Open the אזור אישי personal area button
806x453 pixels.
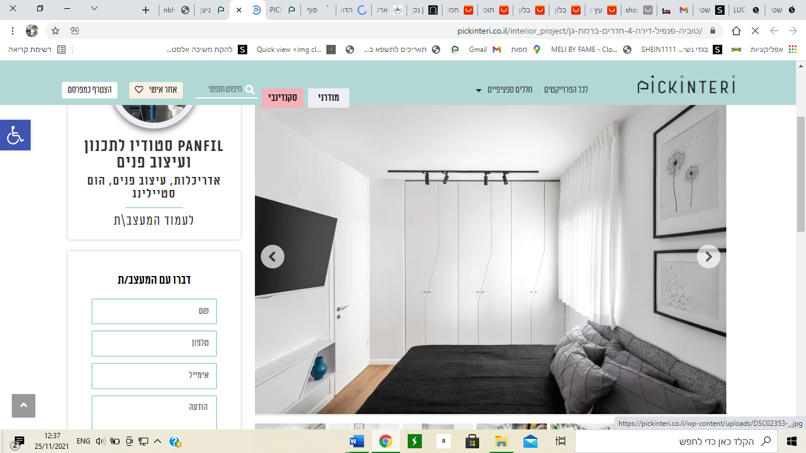[x=156, y=90]
